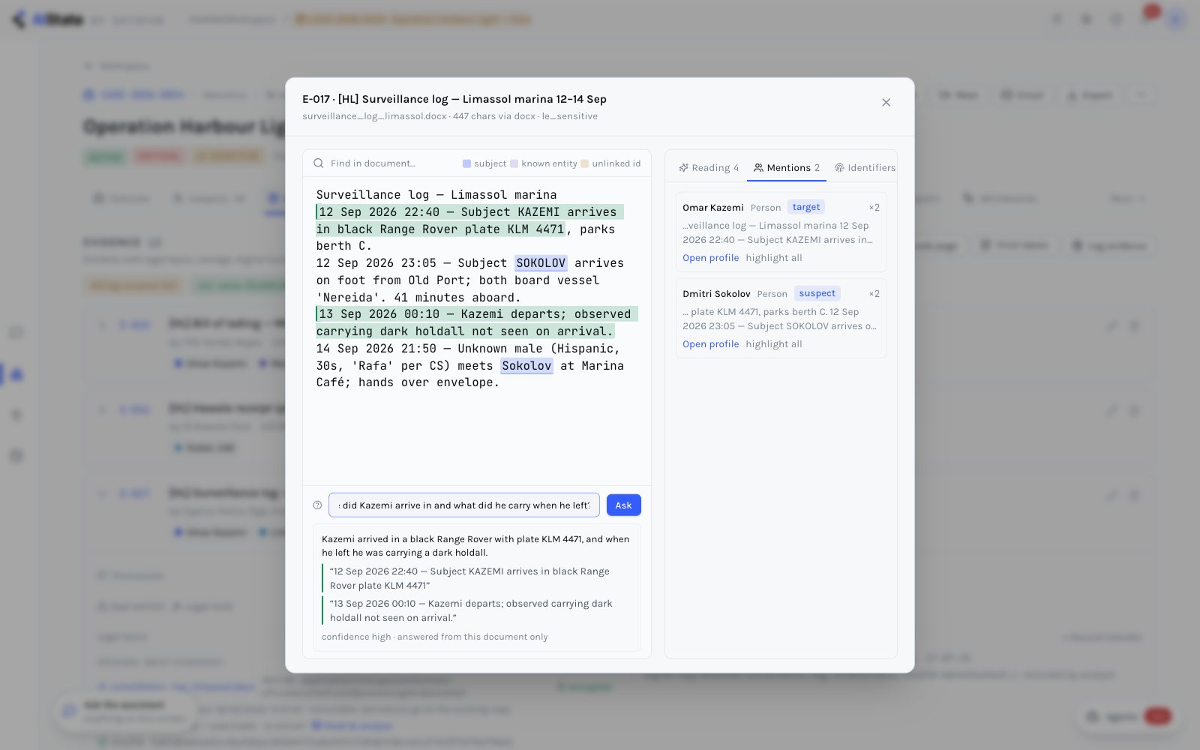Highlight all mentions of Dmitri Sokolov
This screenshot has width=1200, height=750.
click(774, 344)
